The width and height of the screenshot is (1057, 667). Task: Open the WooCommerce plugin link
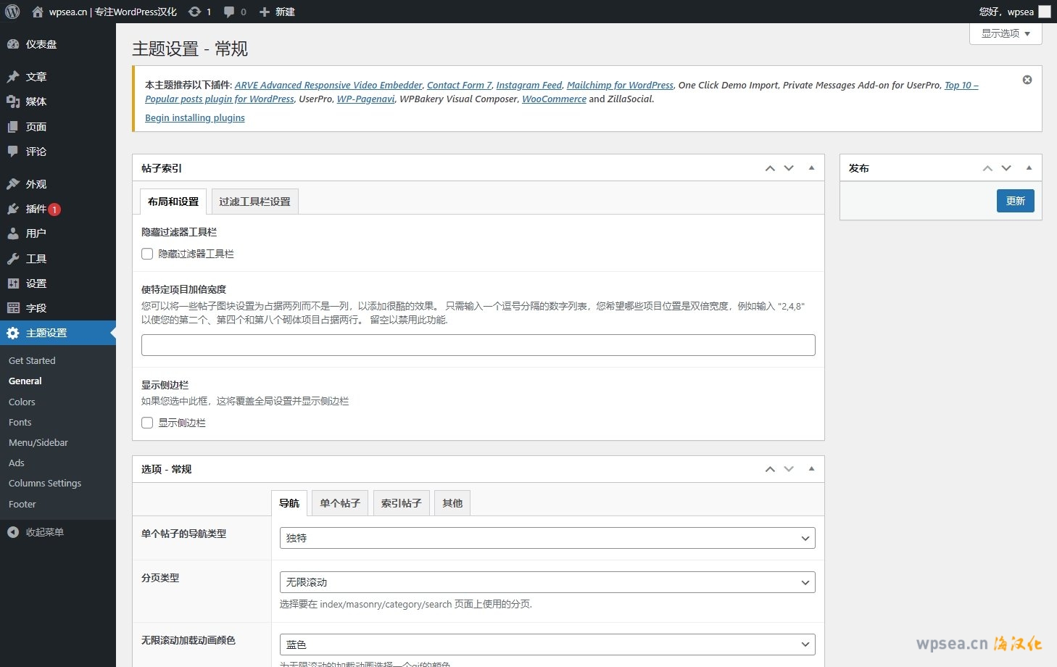tap(554, 99)
